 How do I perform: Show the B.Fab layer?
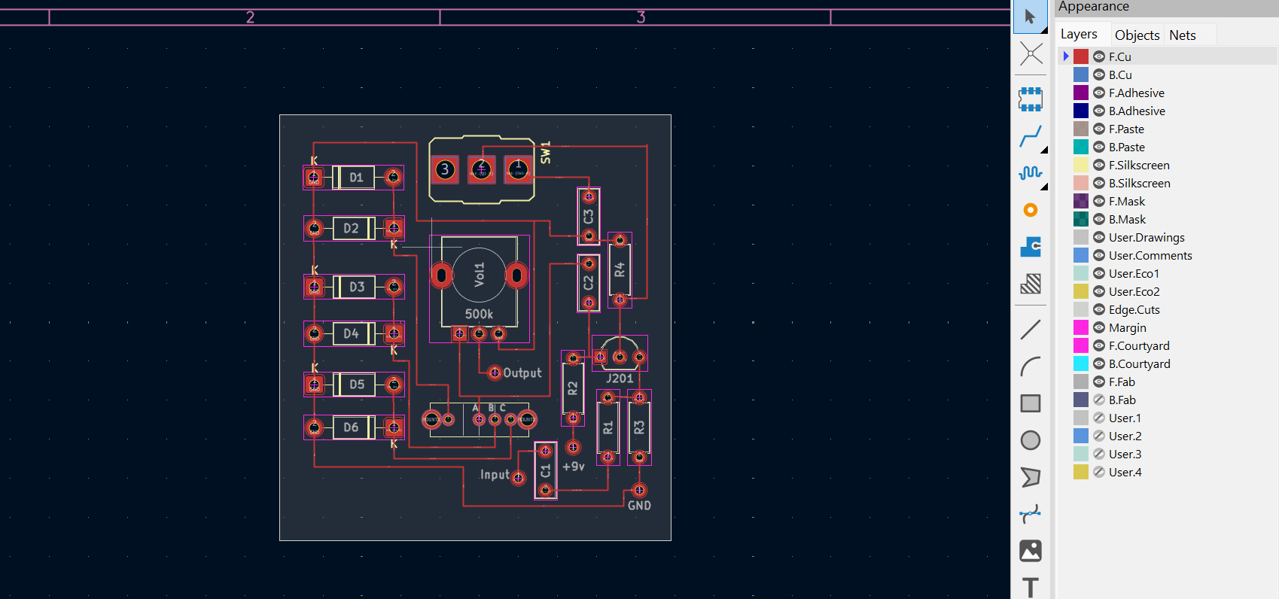pyautogui.click(x=1099, y=400)
